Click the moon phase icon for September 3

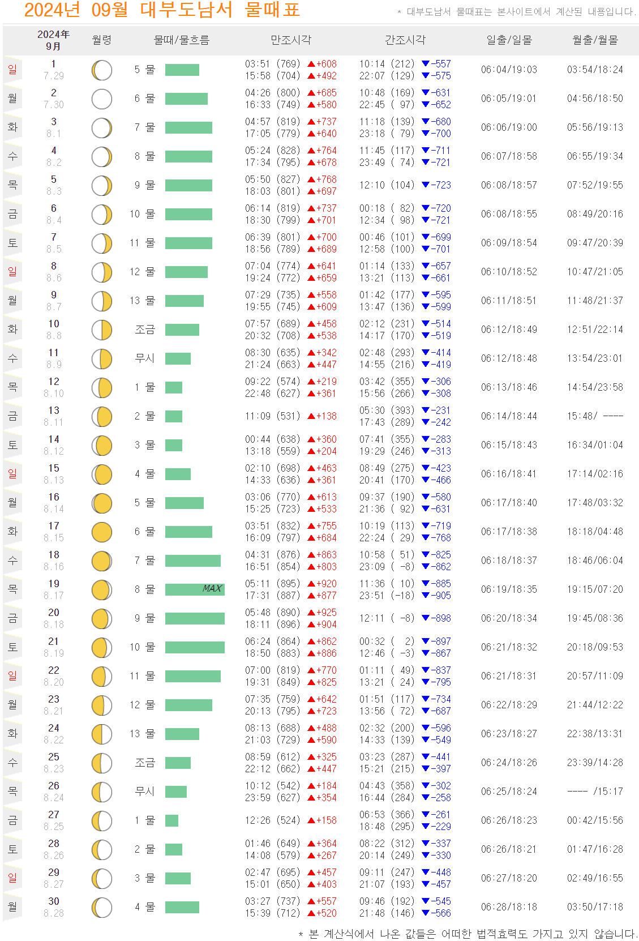[x=102, y=128]
